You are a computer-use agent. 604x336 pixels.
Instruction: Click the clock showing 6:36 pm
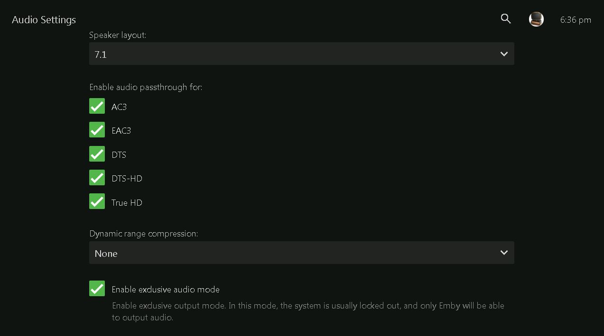click(x=576, y=20)
